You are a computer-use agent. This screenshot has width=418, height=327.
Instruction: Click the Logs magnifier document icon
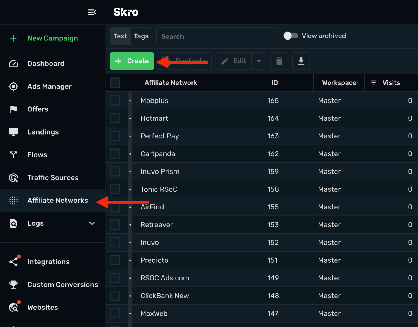click(x=13, y=223)
